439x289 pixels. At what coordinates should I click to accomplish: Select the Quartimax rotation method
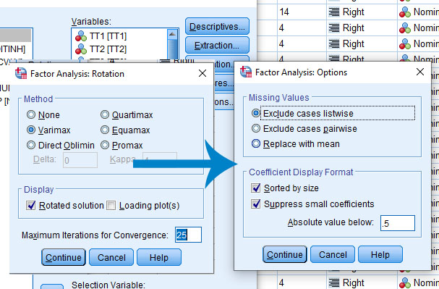[105, 114]
